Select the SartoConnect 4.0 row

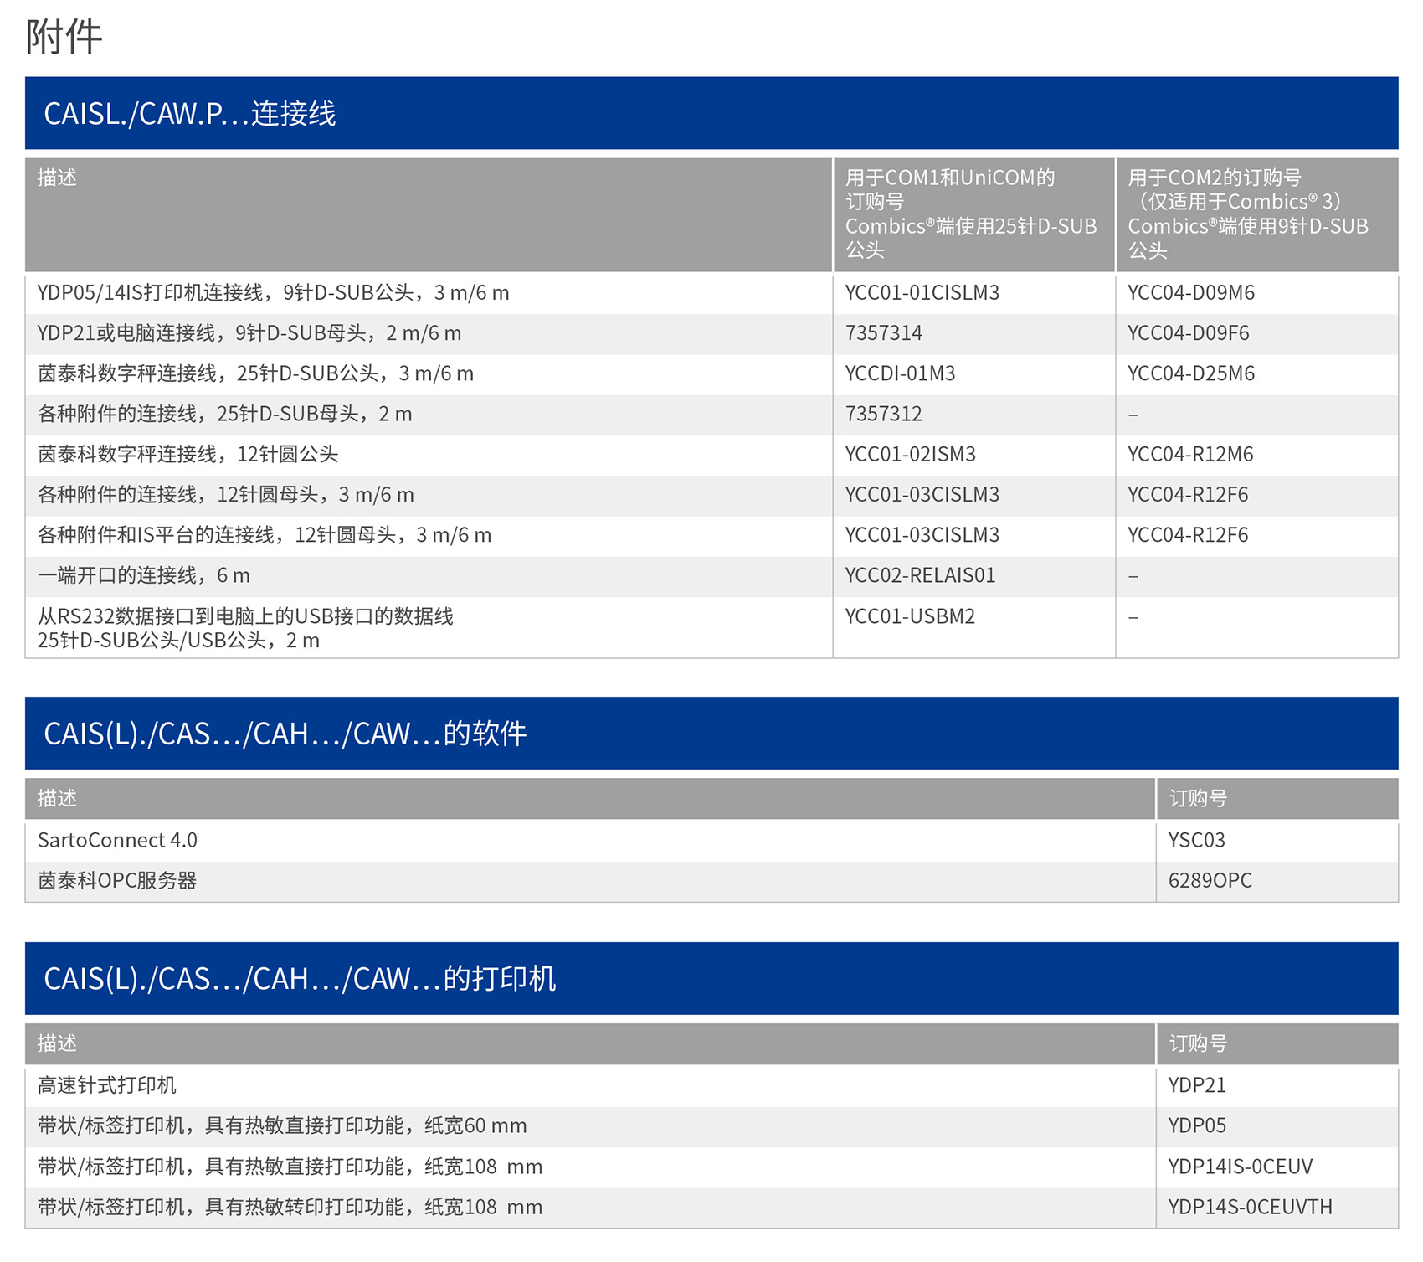117,840
